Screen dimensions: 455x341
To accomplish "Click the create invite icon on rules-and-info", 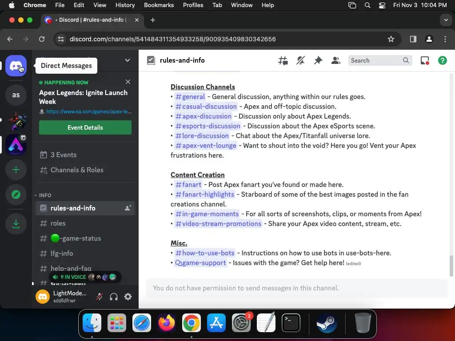I will click(128, 208).
